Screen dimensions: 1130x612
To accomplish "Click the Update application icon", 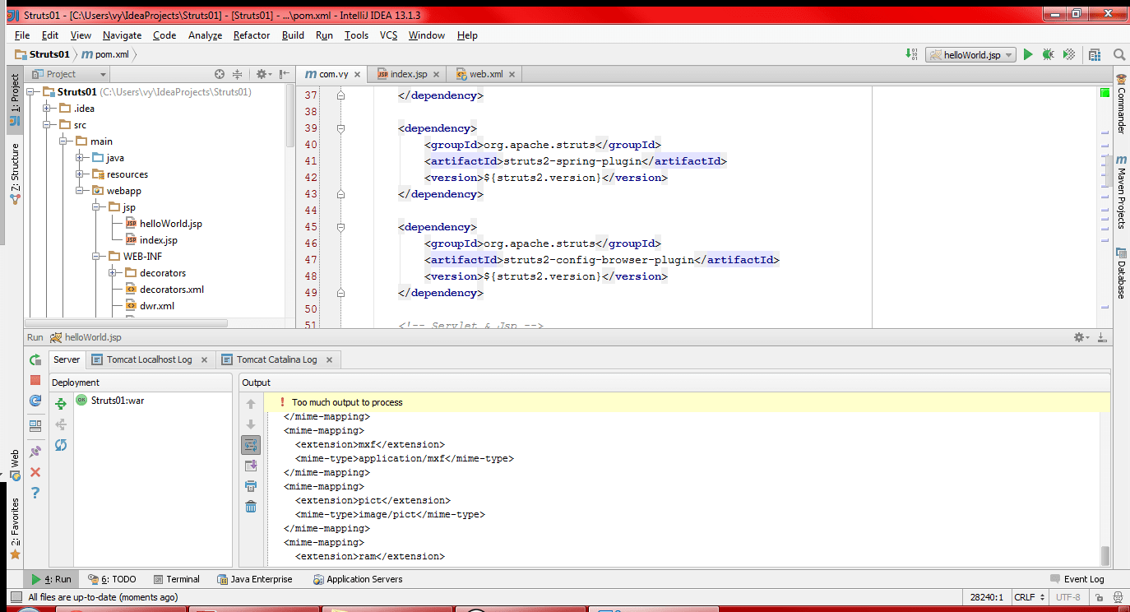I will [35, 401].
